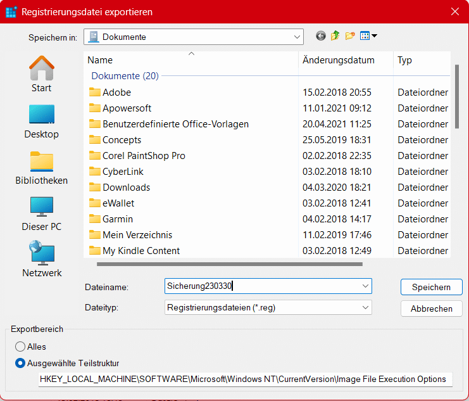Click the Speichern button
The height and width of the screenshot is (401, 469).
tap(431, 287)
